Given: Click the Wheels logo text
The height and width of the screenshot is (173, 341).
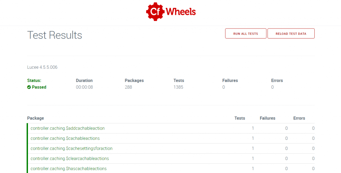Looking at the screenshot, I should 181,12.
